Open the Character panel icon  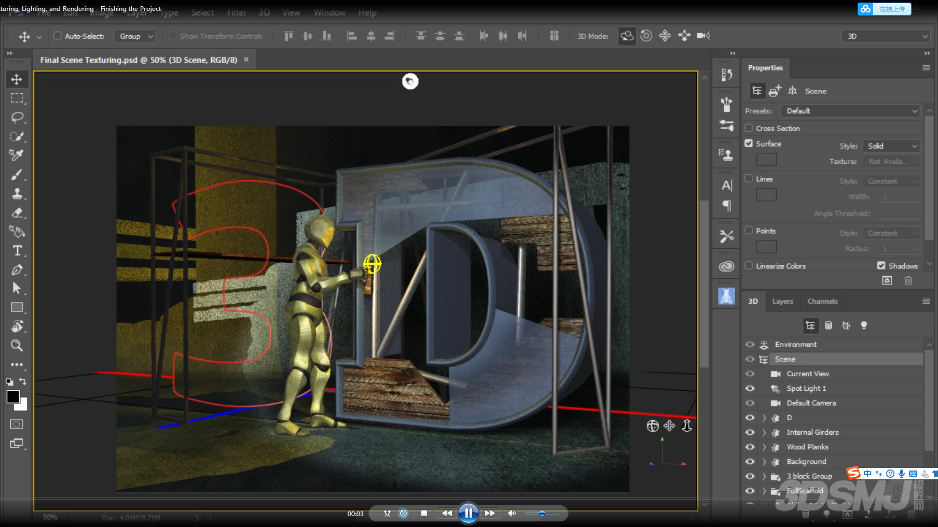coord(726,186)
